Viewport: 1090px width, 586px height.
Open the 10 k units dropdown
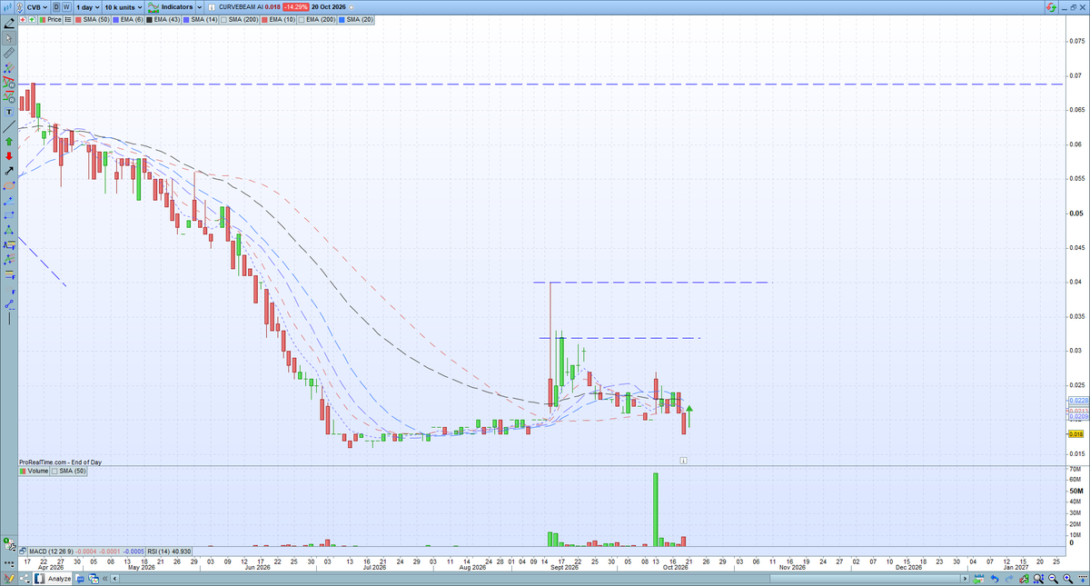[124, 6]
